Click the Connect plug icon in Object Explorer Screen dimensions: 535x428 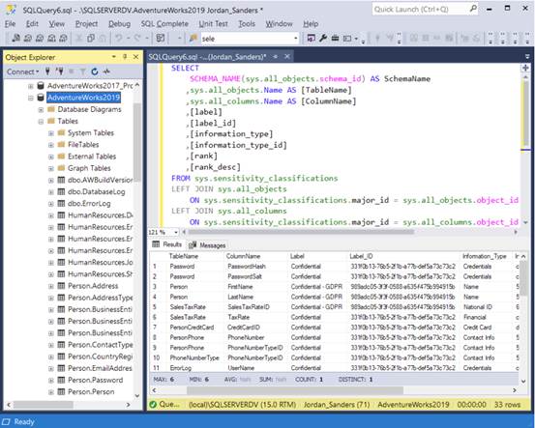point(47,71)
